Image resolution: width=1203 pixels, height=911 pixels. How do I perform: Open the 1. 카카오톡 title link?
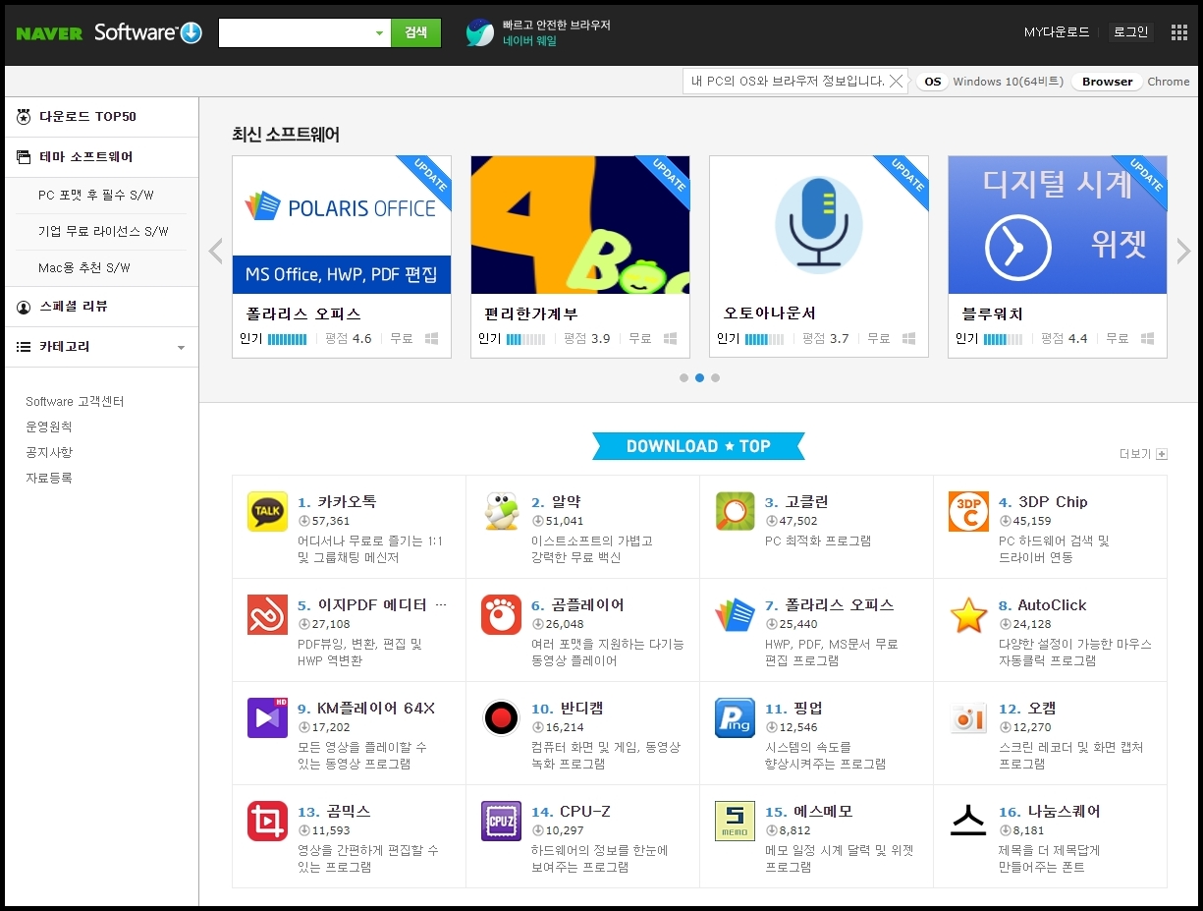pyautogui.click(x=337, y=502)
